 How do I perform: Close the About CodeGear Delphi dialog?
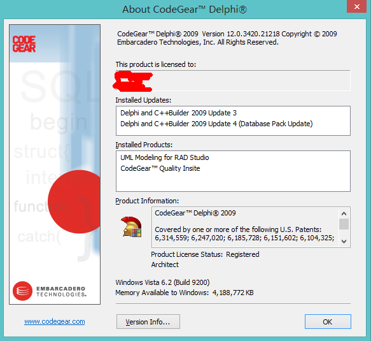pos(357,6)
